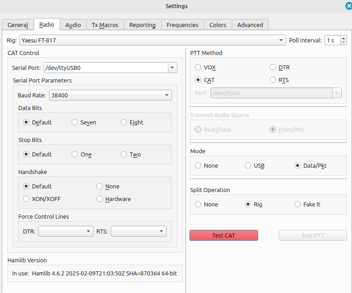
Task: Select Eight data bits
Action: click(x=132, y=122)
